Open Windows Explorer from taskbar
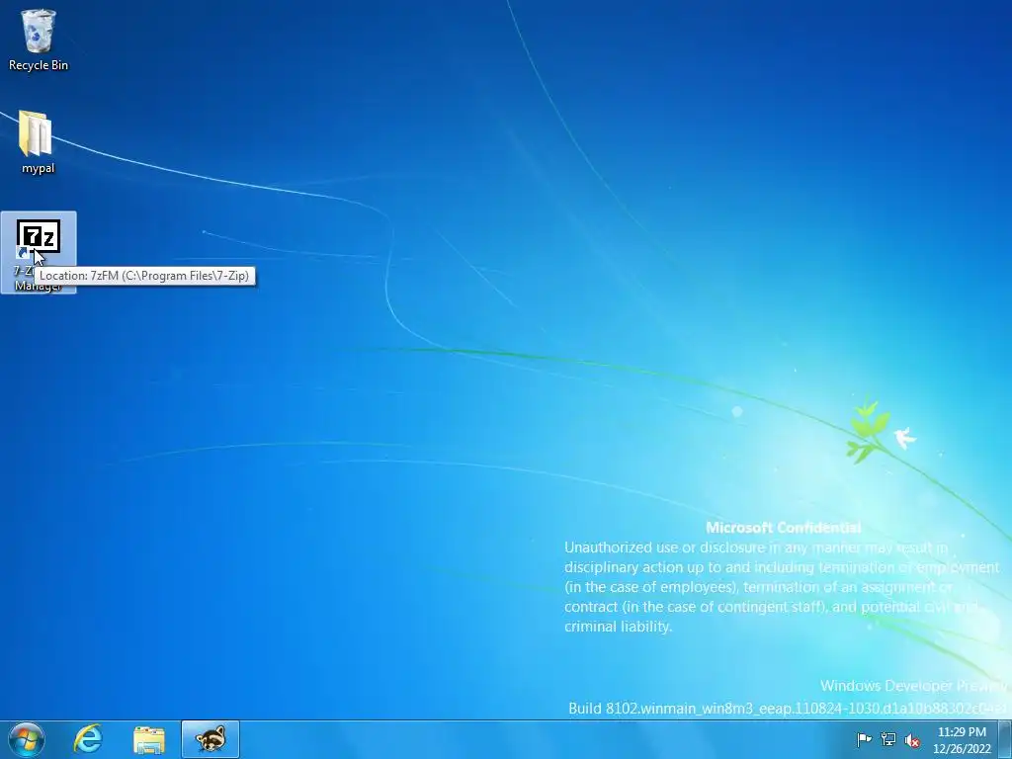 pyautogui.click(x=149, y=739)
